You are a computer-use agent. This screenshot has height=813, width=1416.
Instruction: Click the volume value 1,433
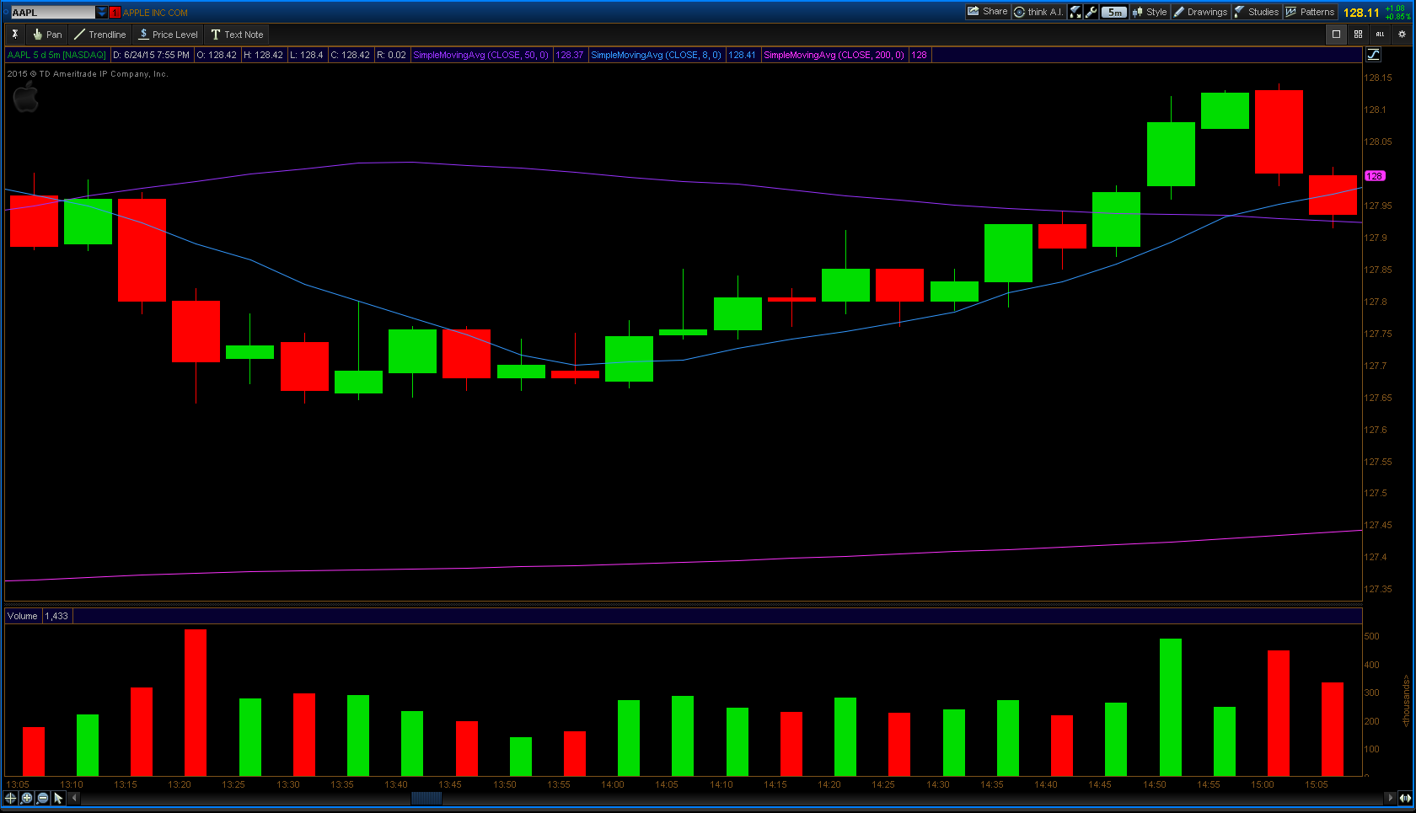[56, 616]
